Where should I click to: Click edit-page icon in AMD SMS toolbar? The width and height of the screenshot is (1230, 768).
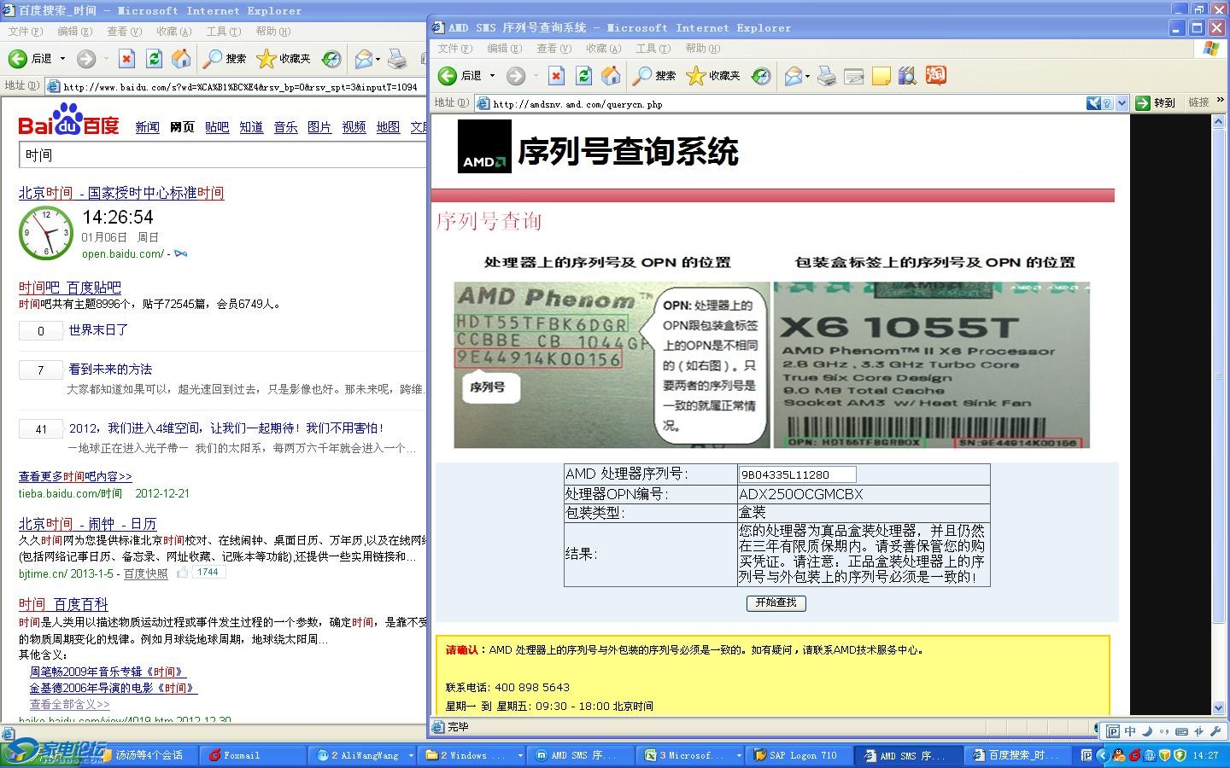coord(854,76)
